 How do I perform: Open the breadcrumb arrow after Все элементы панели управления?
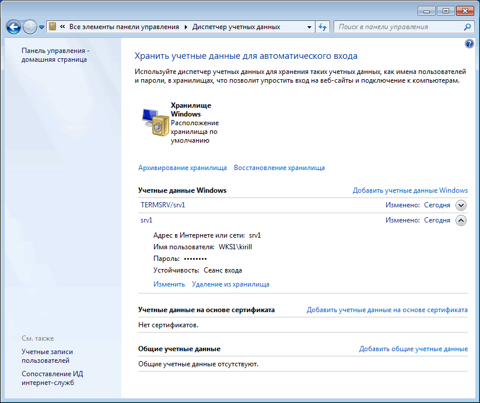coord(185,27)
